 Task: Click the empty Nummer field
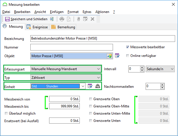pos(72,47)
